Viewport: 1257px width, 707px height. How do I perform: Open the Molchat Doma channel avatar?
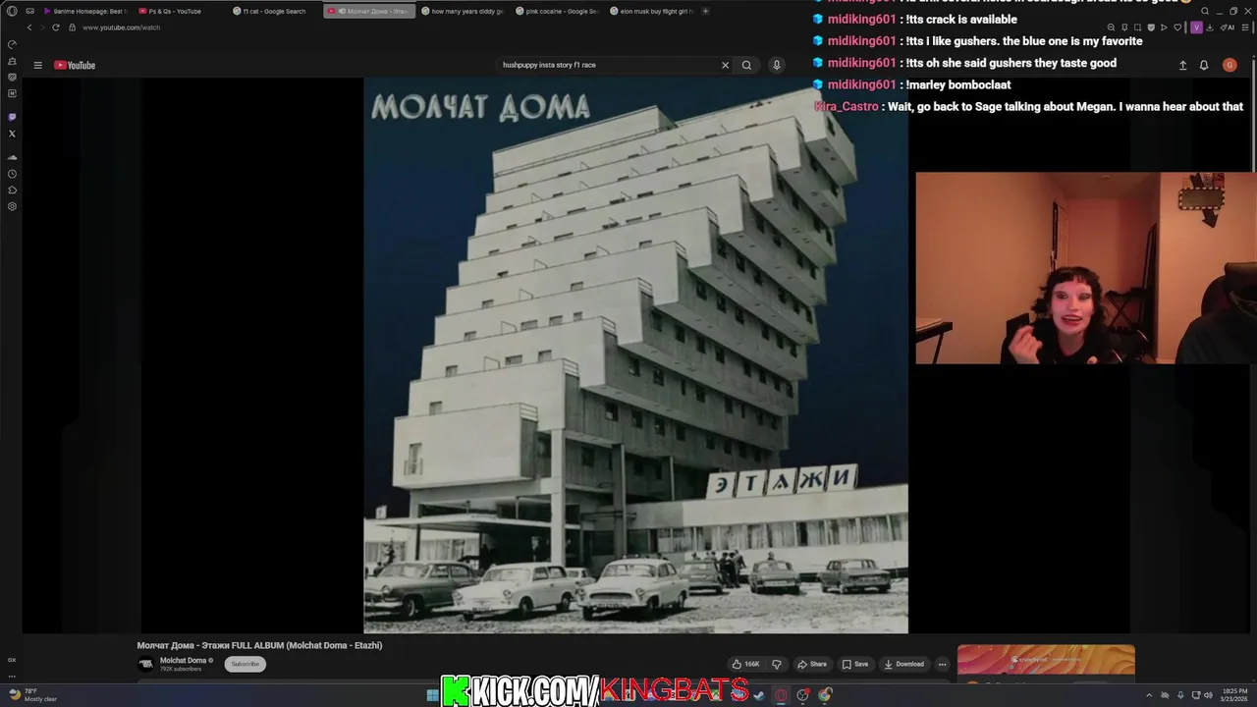(x=146, y=664)
